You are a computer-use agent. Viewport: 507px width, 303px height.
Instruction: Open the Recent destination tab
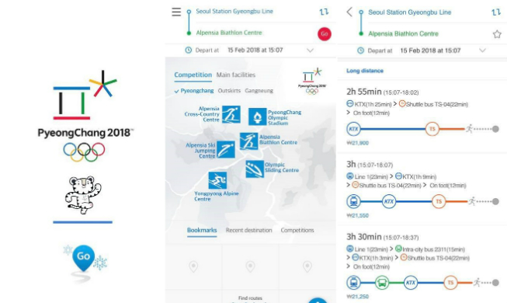click(248, 230)
